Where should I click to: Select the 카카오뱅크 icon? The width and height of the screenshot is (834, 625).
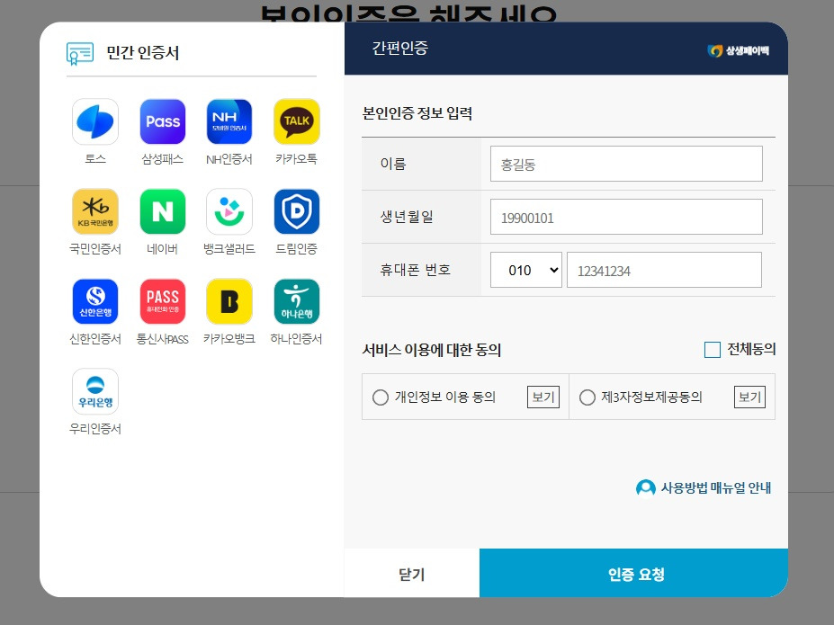229,301
